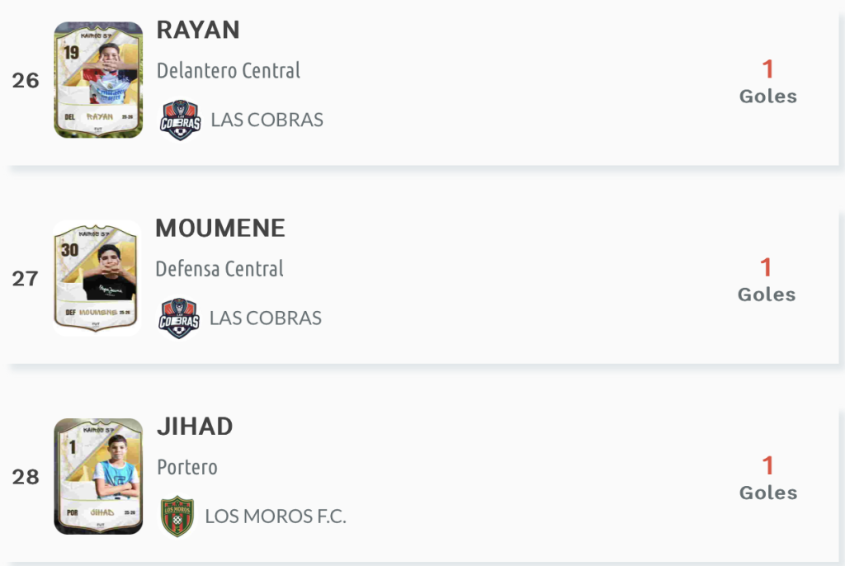Image resolution: width=845 pixels, height=566 pixels.
Task: Click Rayan's goal count number
Action: click(x=767, y=69)
